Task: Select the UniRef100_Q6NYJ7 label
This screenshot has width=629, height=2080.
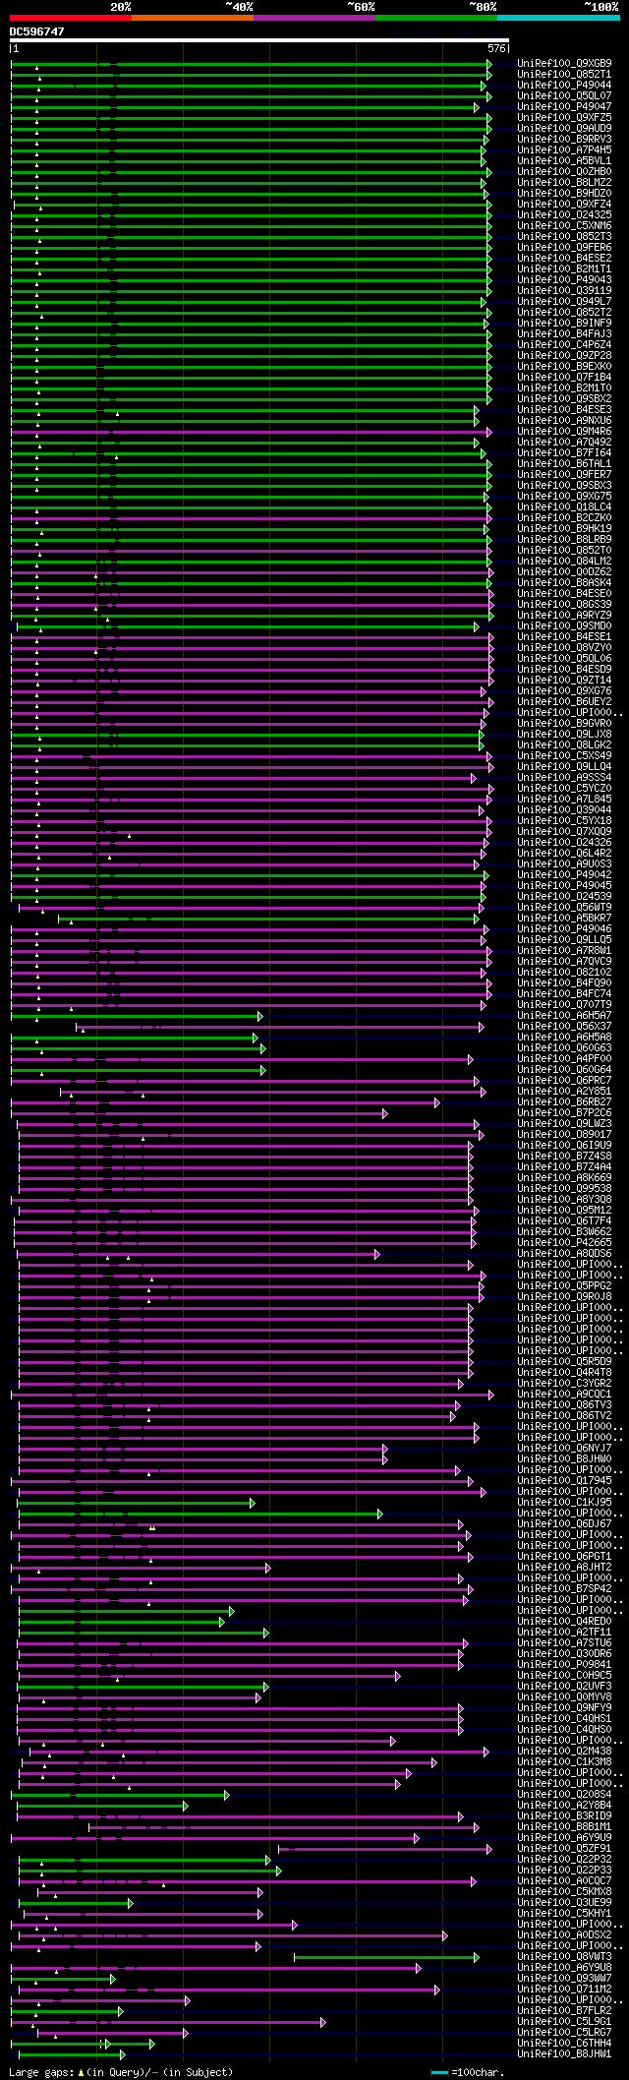Action: pyautogui.click(x=564, y=1449)
